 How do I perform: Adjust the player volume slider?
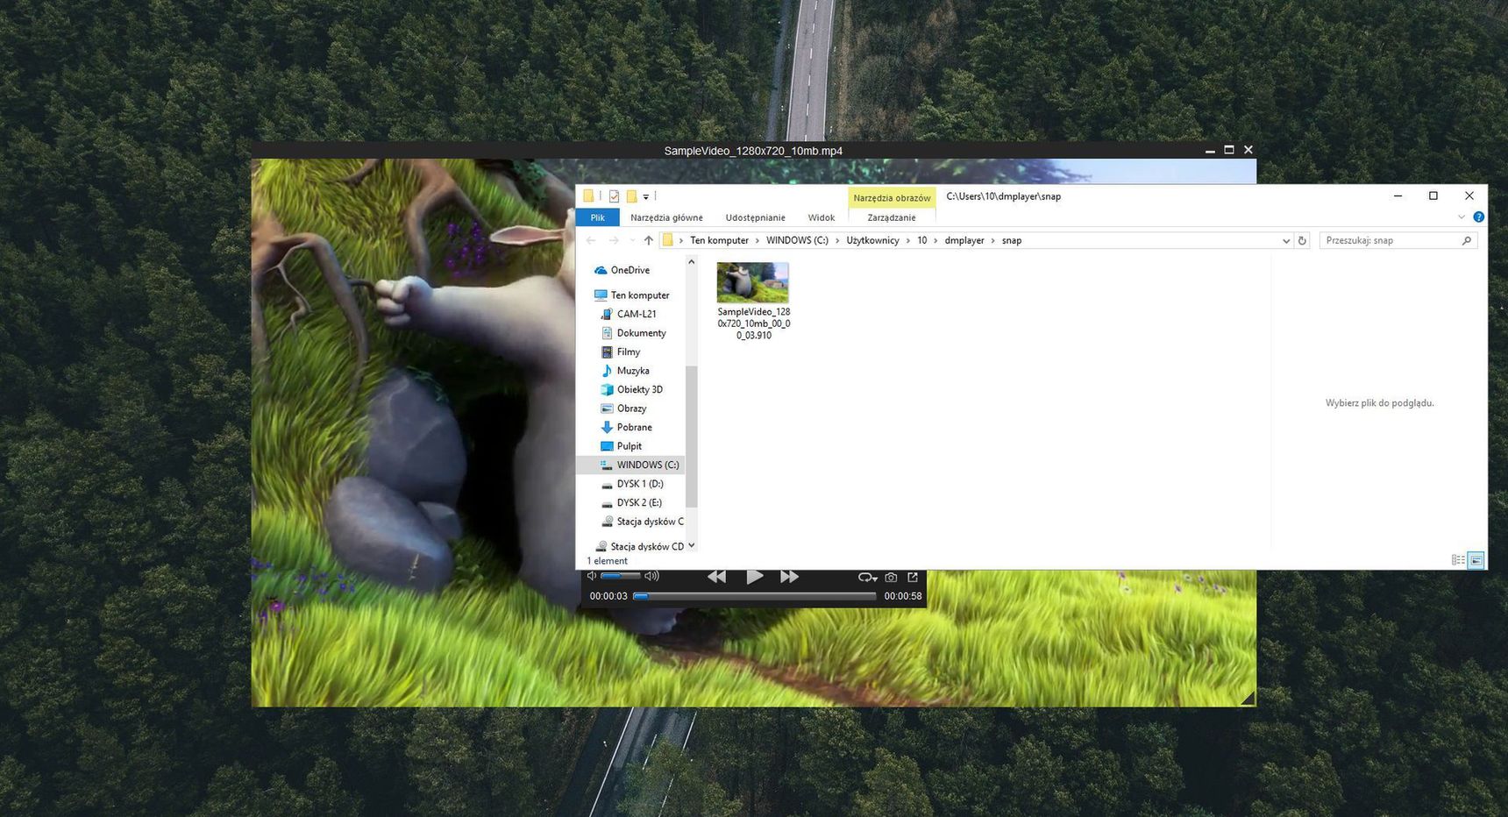point(620,576)
